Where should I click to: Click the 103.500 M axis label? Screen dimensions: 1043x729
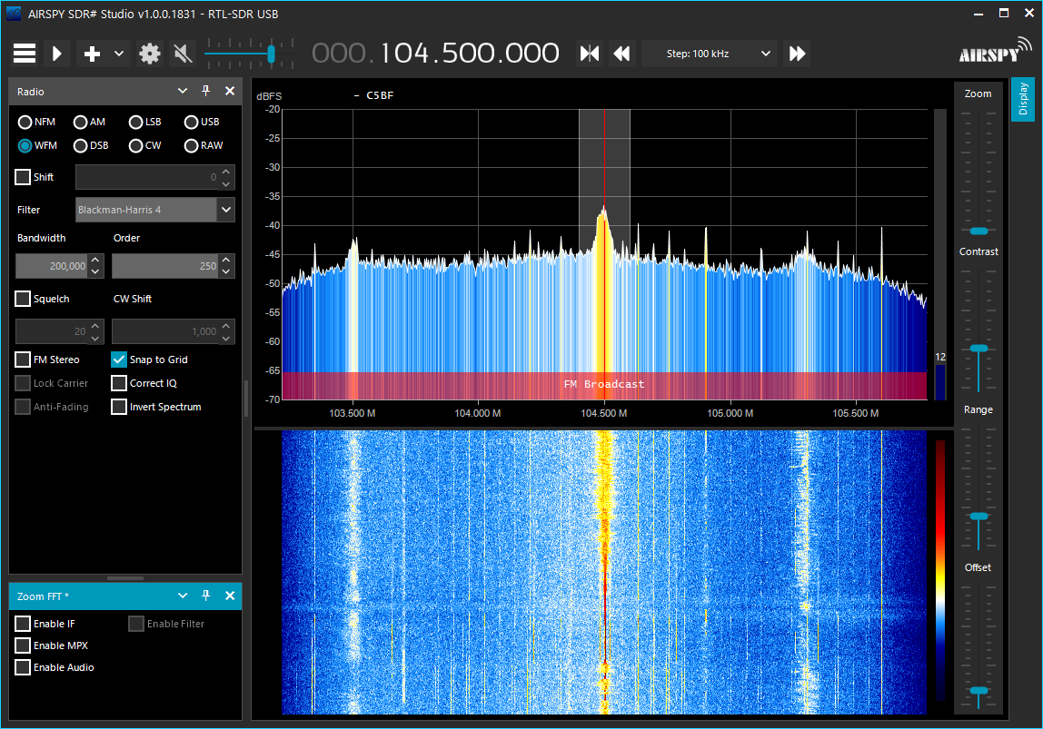[353, 413]
